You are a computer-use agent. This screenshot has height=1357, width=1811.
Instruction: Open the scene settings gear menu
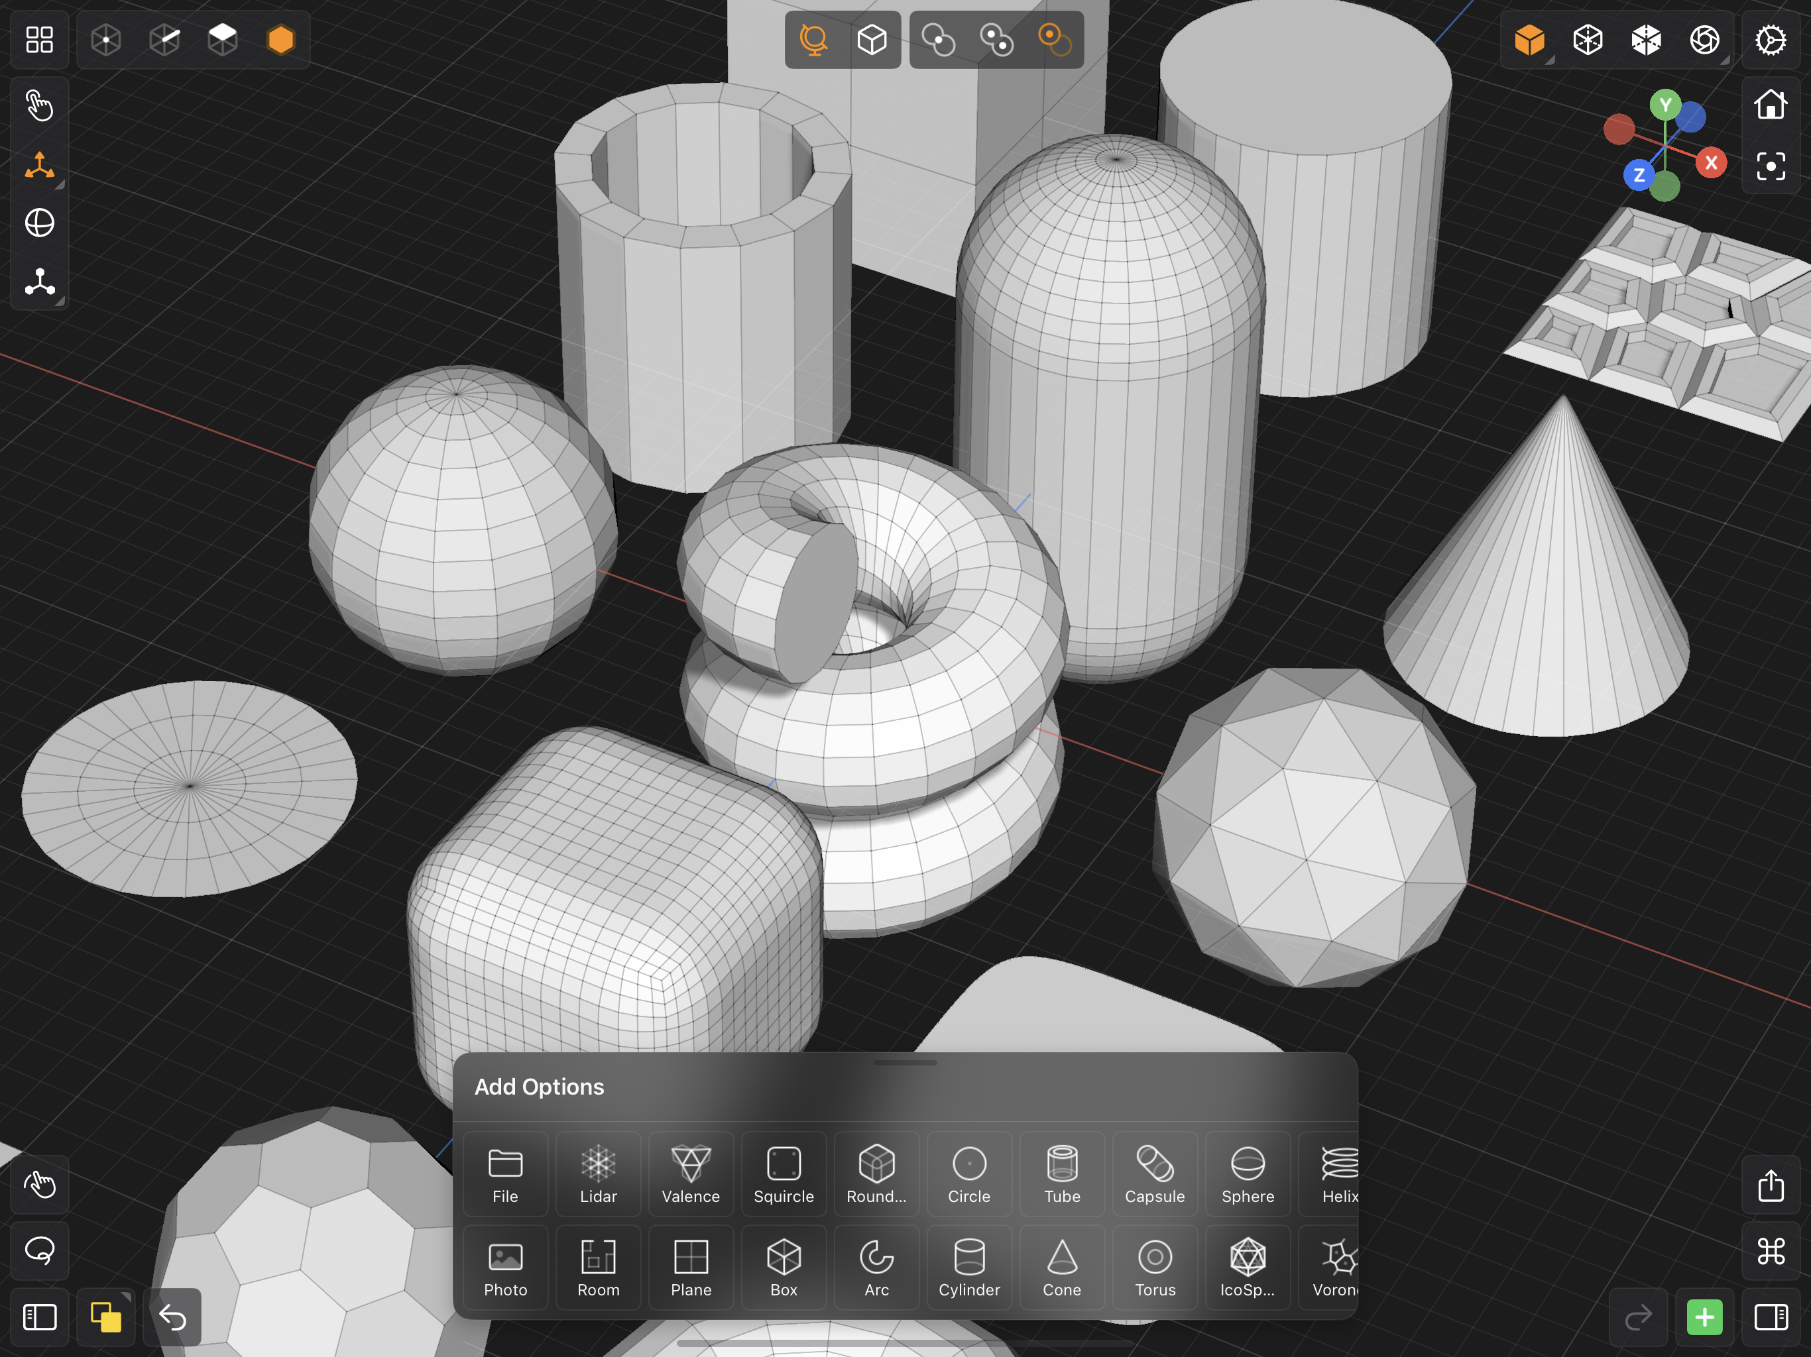tap(1773, 38)
